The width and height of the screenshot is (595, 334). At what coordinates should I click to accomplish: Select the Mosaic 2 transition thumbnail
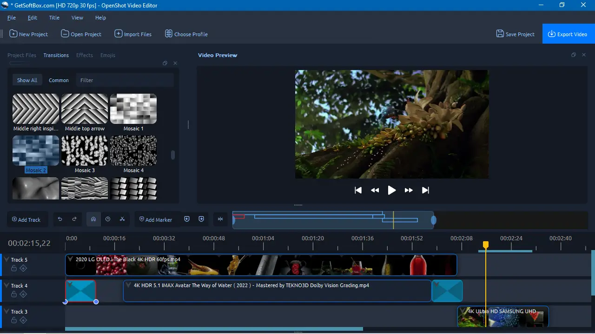point(36,151)
